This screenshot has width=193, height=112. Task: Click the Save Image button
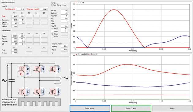tap(90, 108)
